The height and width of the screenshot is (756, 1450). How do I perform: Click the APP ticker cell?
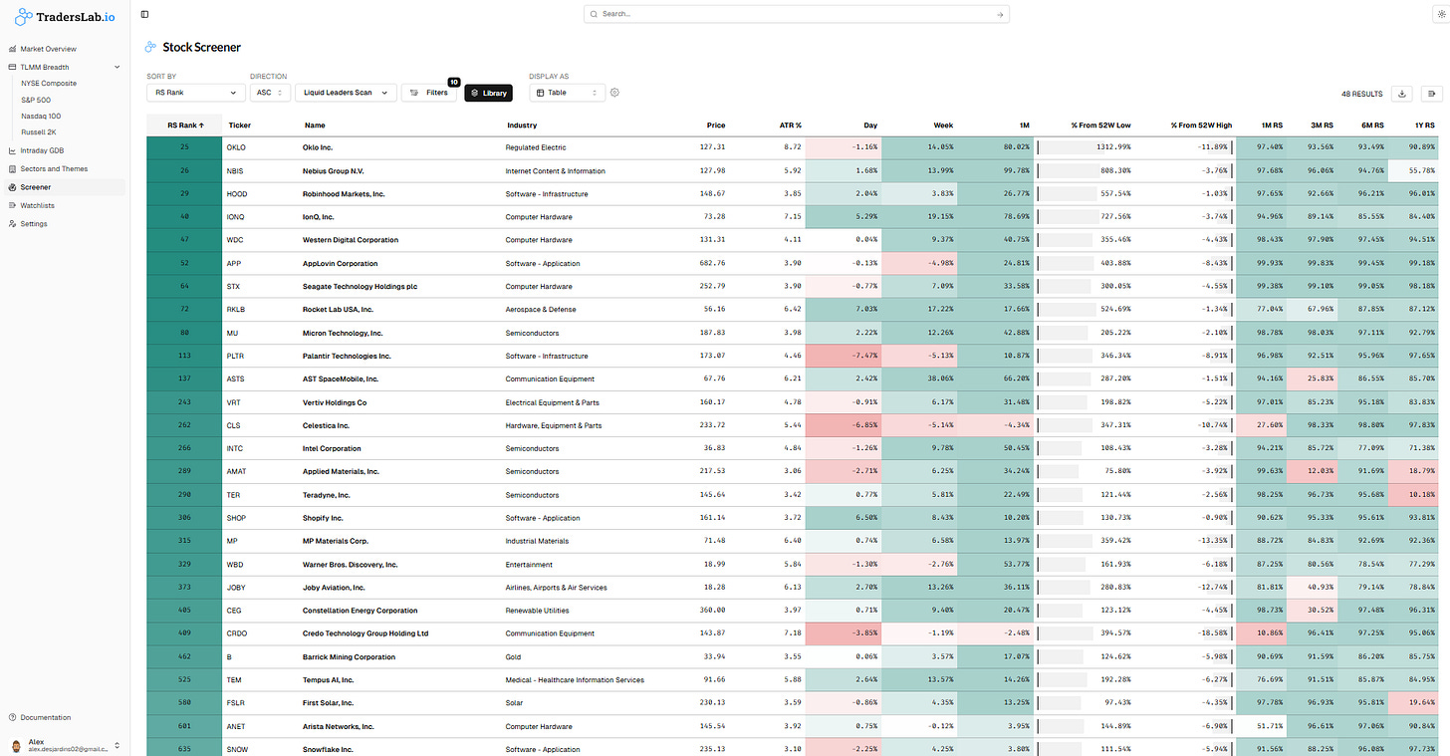234,263
